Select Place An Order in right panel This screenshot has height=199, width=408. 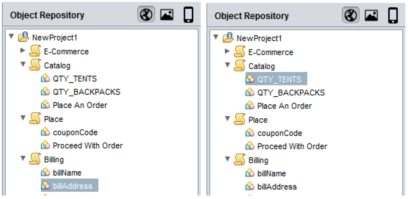284,106
